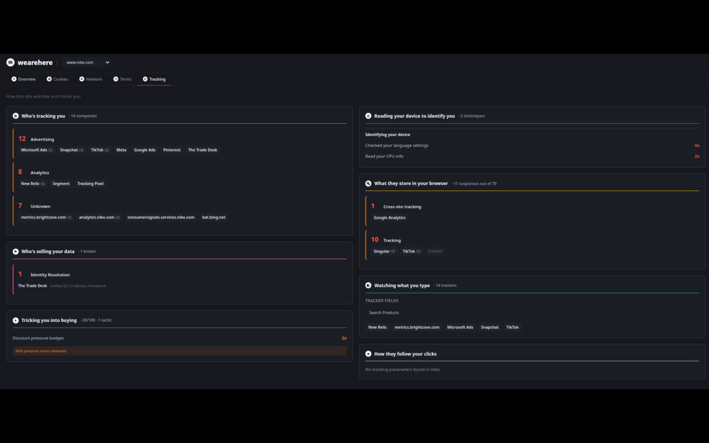Click the Overview tab icon

(x=14, y=79)
